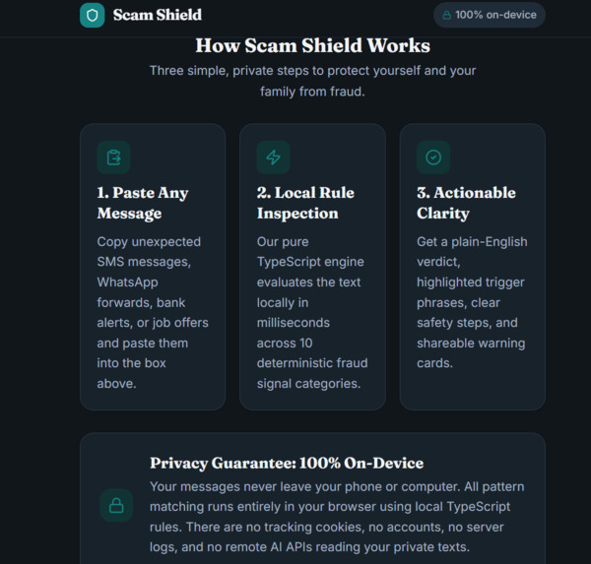Image resolution: width=591 pixels, height=564 pixels.
Task: Click the clipboard paste icon in step 1
Action: (113, 157)
